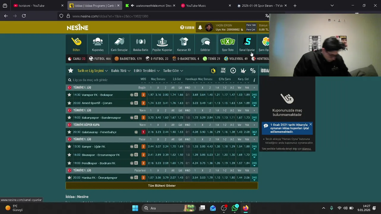Switch to the YouTube Music browser tab
Image resolution: width=381 pixels, height=214 pixels.
205,6
